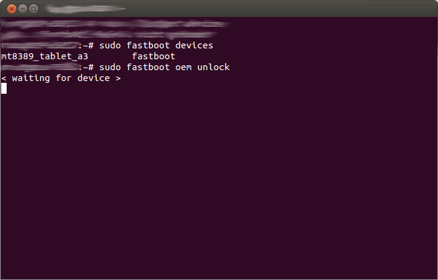Click the word oem in the command
The width and height of the screenshot is (438, 280).
coord(183,67)
